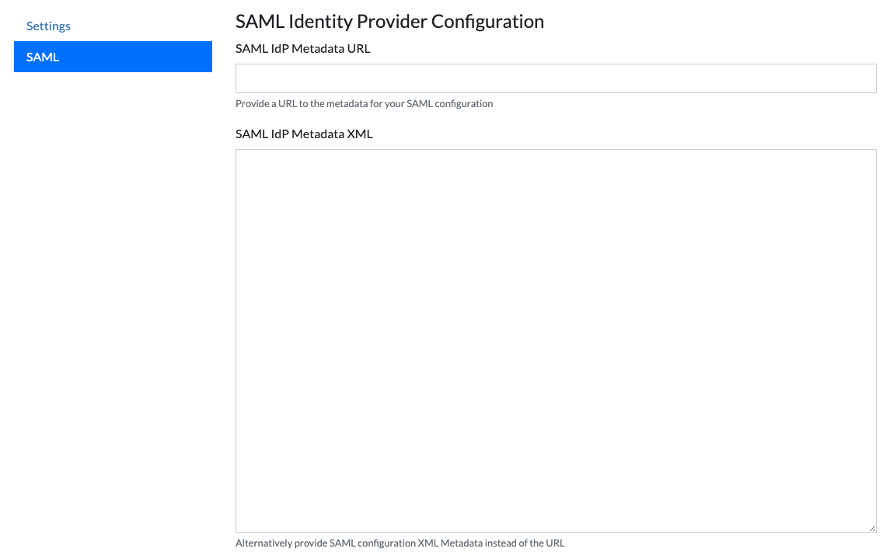Image resolution: width=890 pixels, height=559 pixels.
Task: Click the 'Alternatively provide SAML configuration' hint
Action: point(400,543)
